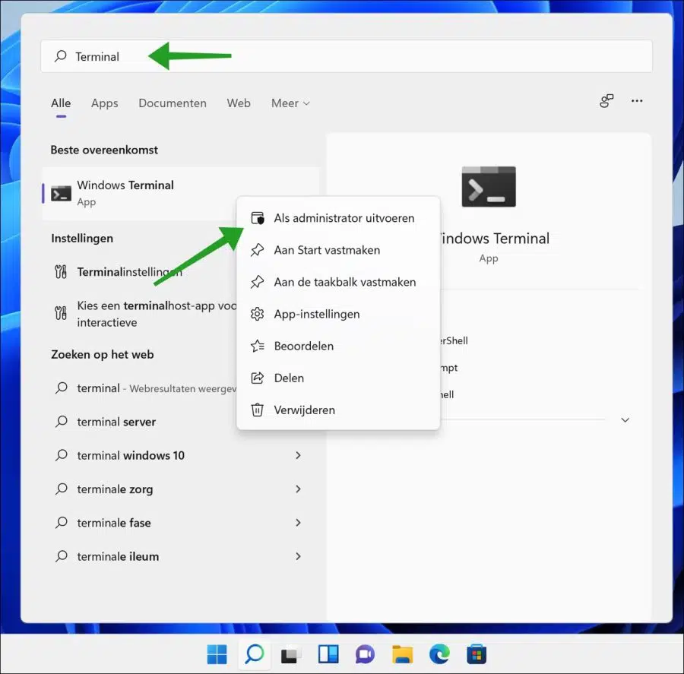Open Terminalinstellingen settings result
This screenshot has width=684, height=674.
click(140, 272)
